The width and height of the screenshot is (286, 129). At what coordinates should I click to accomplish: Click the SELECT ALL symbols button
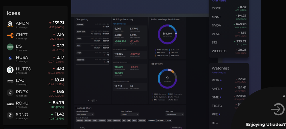(161, 120)
